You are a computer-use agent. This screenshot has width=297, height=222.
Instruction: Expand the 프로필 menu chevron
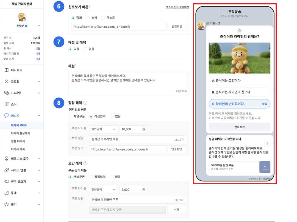click(x=39, y=82)
